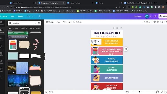
Task: Open the Text sidebar panel
Action: (x=2, y=46)
